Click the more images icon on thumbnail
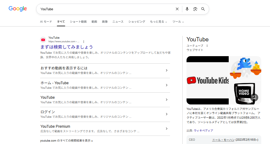The width and height of the screenshot is (270, 144). [x=254, y=98]
